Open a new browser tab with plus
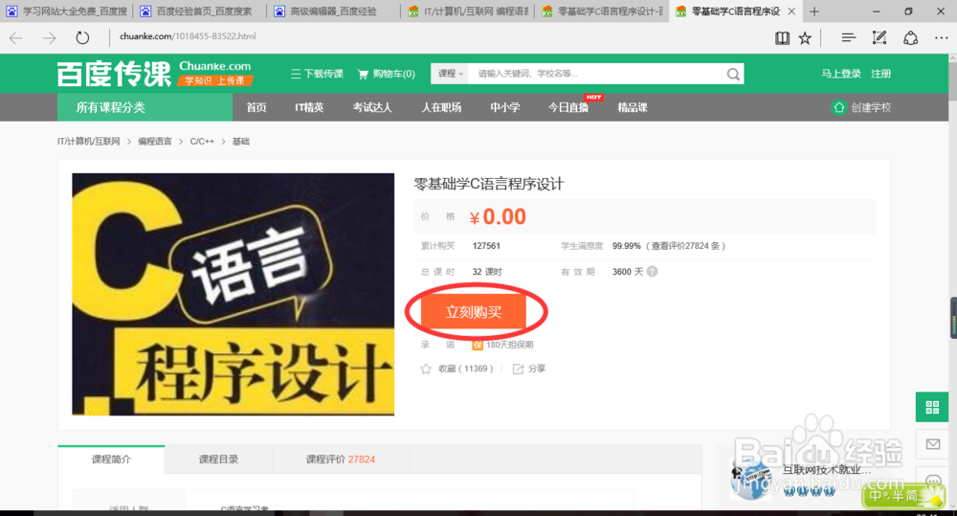The image size is (957, 516). coord(814,11)
